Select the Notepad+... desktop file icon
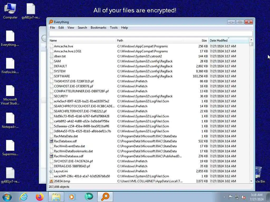The image size is (270, 202). click(x=10, y=120)
